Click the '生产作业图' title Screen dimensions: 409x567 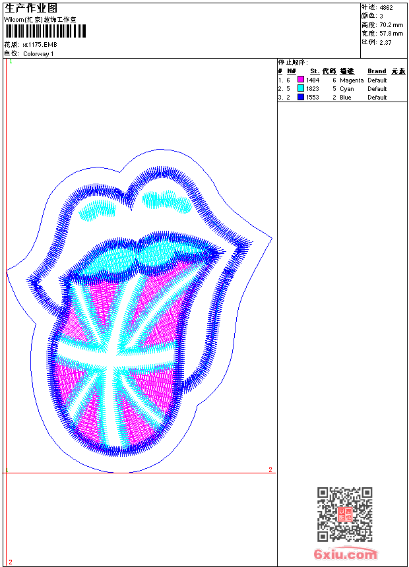(x=31, y=9)
